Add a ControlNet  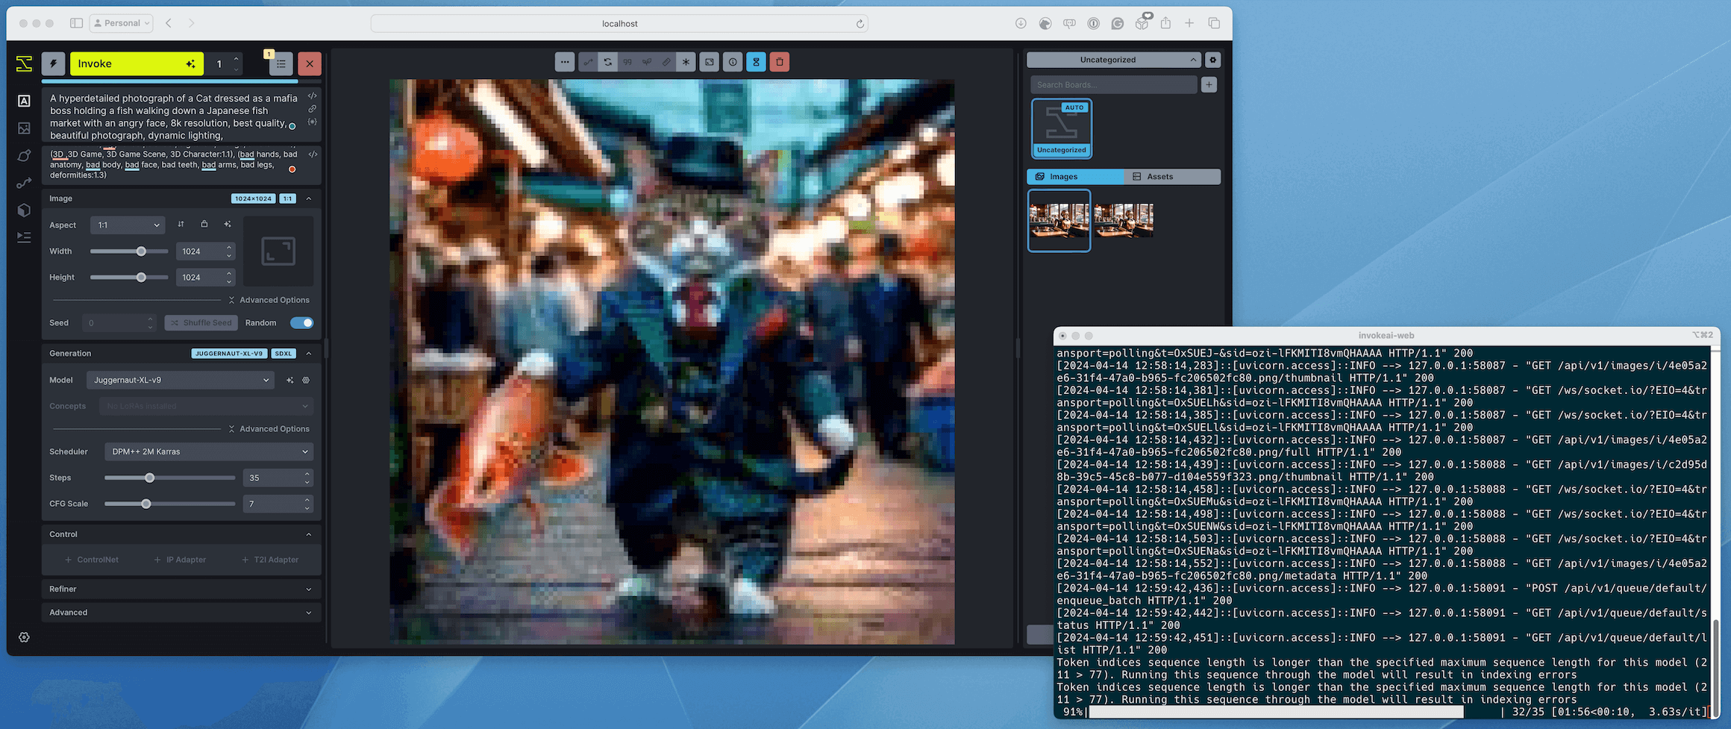click(92, 560)
